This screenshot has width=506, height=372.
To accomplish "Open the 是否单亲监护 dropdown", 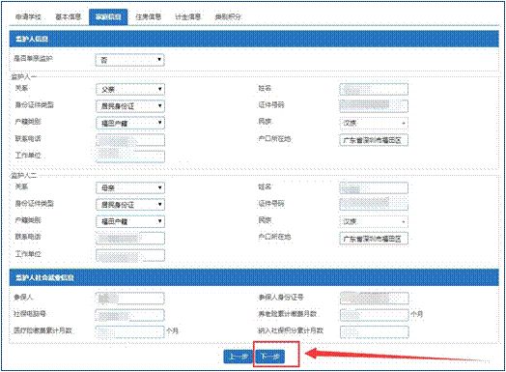I will click(x=130, y=60).
